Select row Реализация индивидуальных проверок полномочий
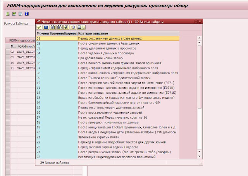 [108, 157]
